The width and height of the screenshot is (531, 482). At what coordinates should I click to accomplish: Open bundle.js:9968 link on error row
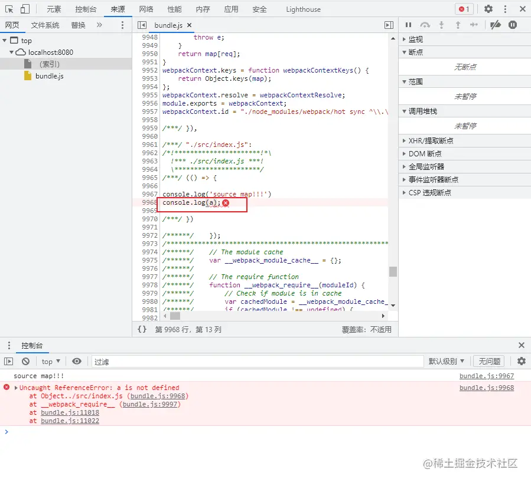(486, 388)
